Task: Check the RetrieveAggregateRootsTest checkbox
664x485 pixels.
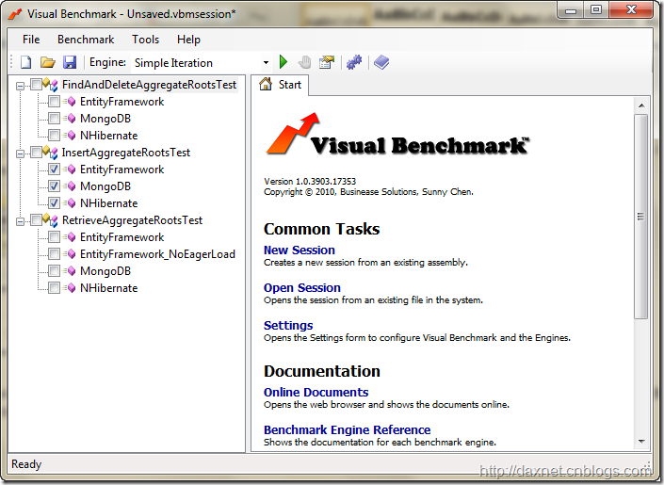Action: pos(36,219)
